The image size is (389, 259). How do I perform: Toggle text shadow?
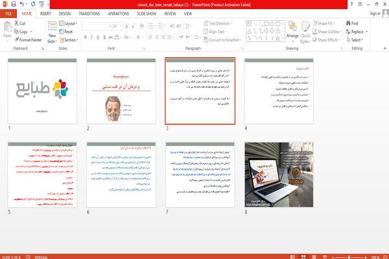(104, 37)
